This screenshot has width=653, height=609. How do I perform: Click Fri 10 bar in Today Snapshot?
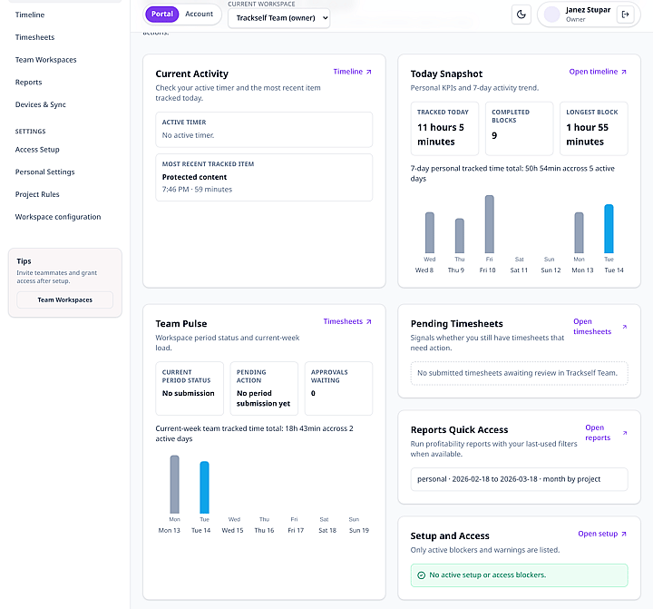click(x=490, y=224)
